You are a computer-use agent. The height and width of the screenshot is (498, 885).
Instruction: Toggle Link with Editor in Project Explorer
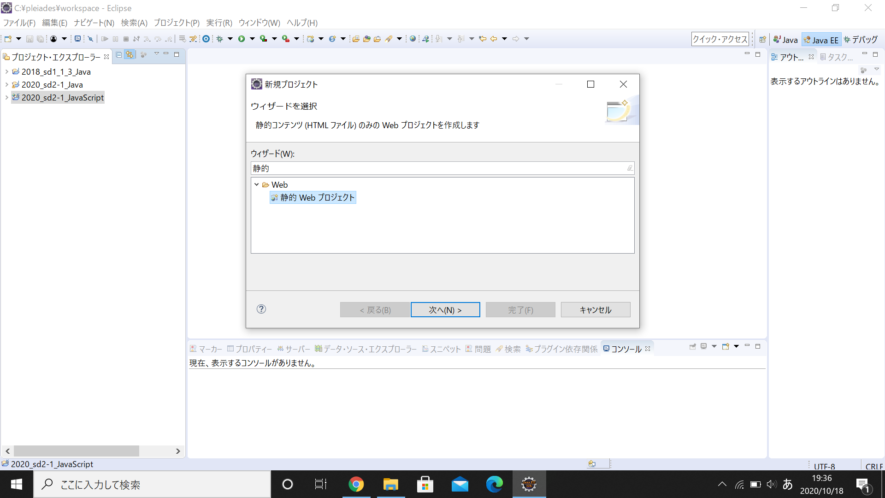click(x=130, y=54)
